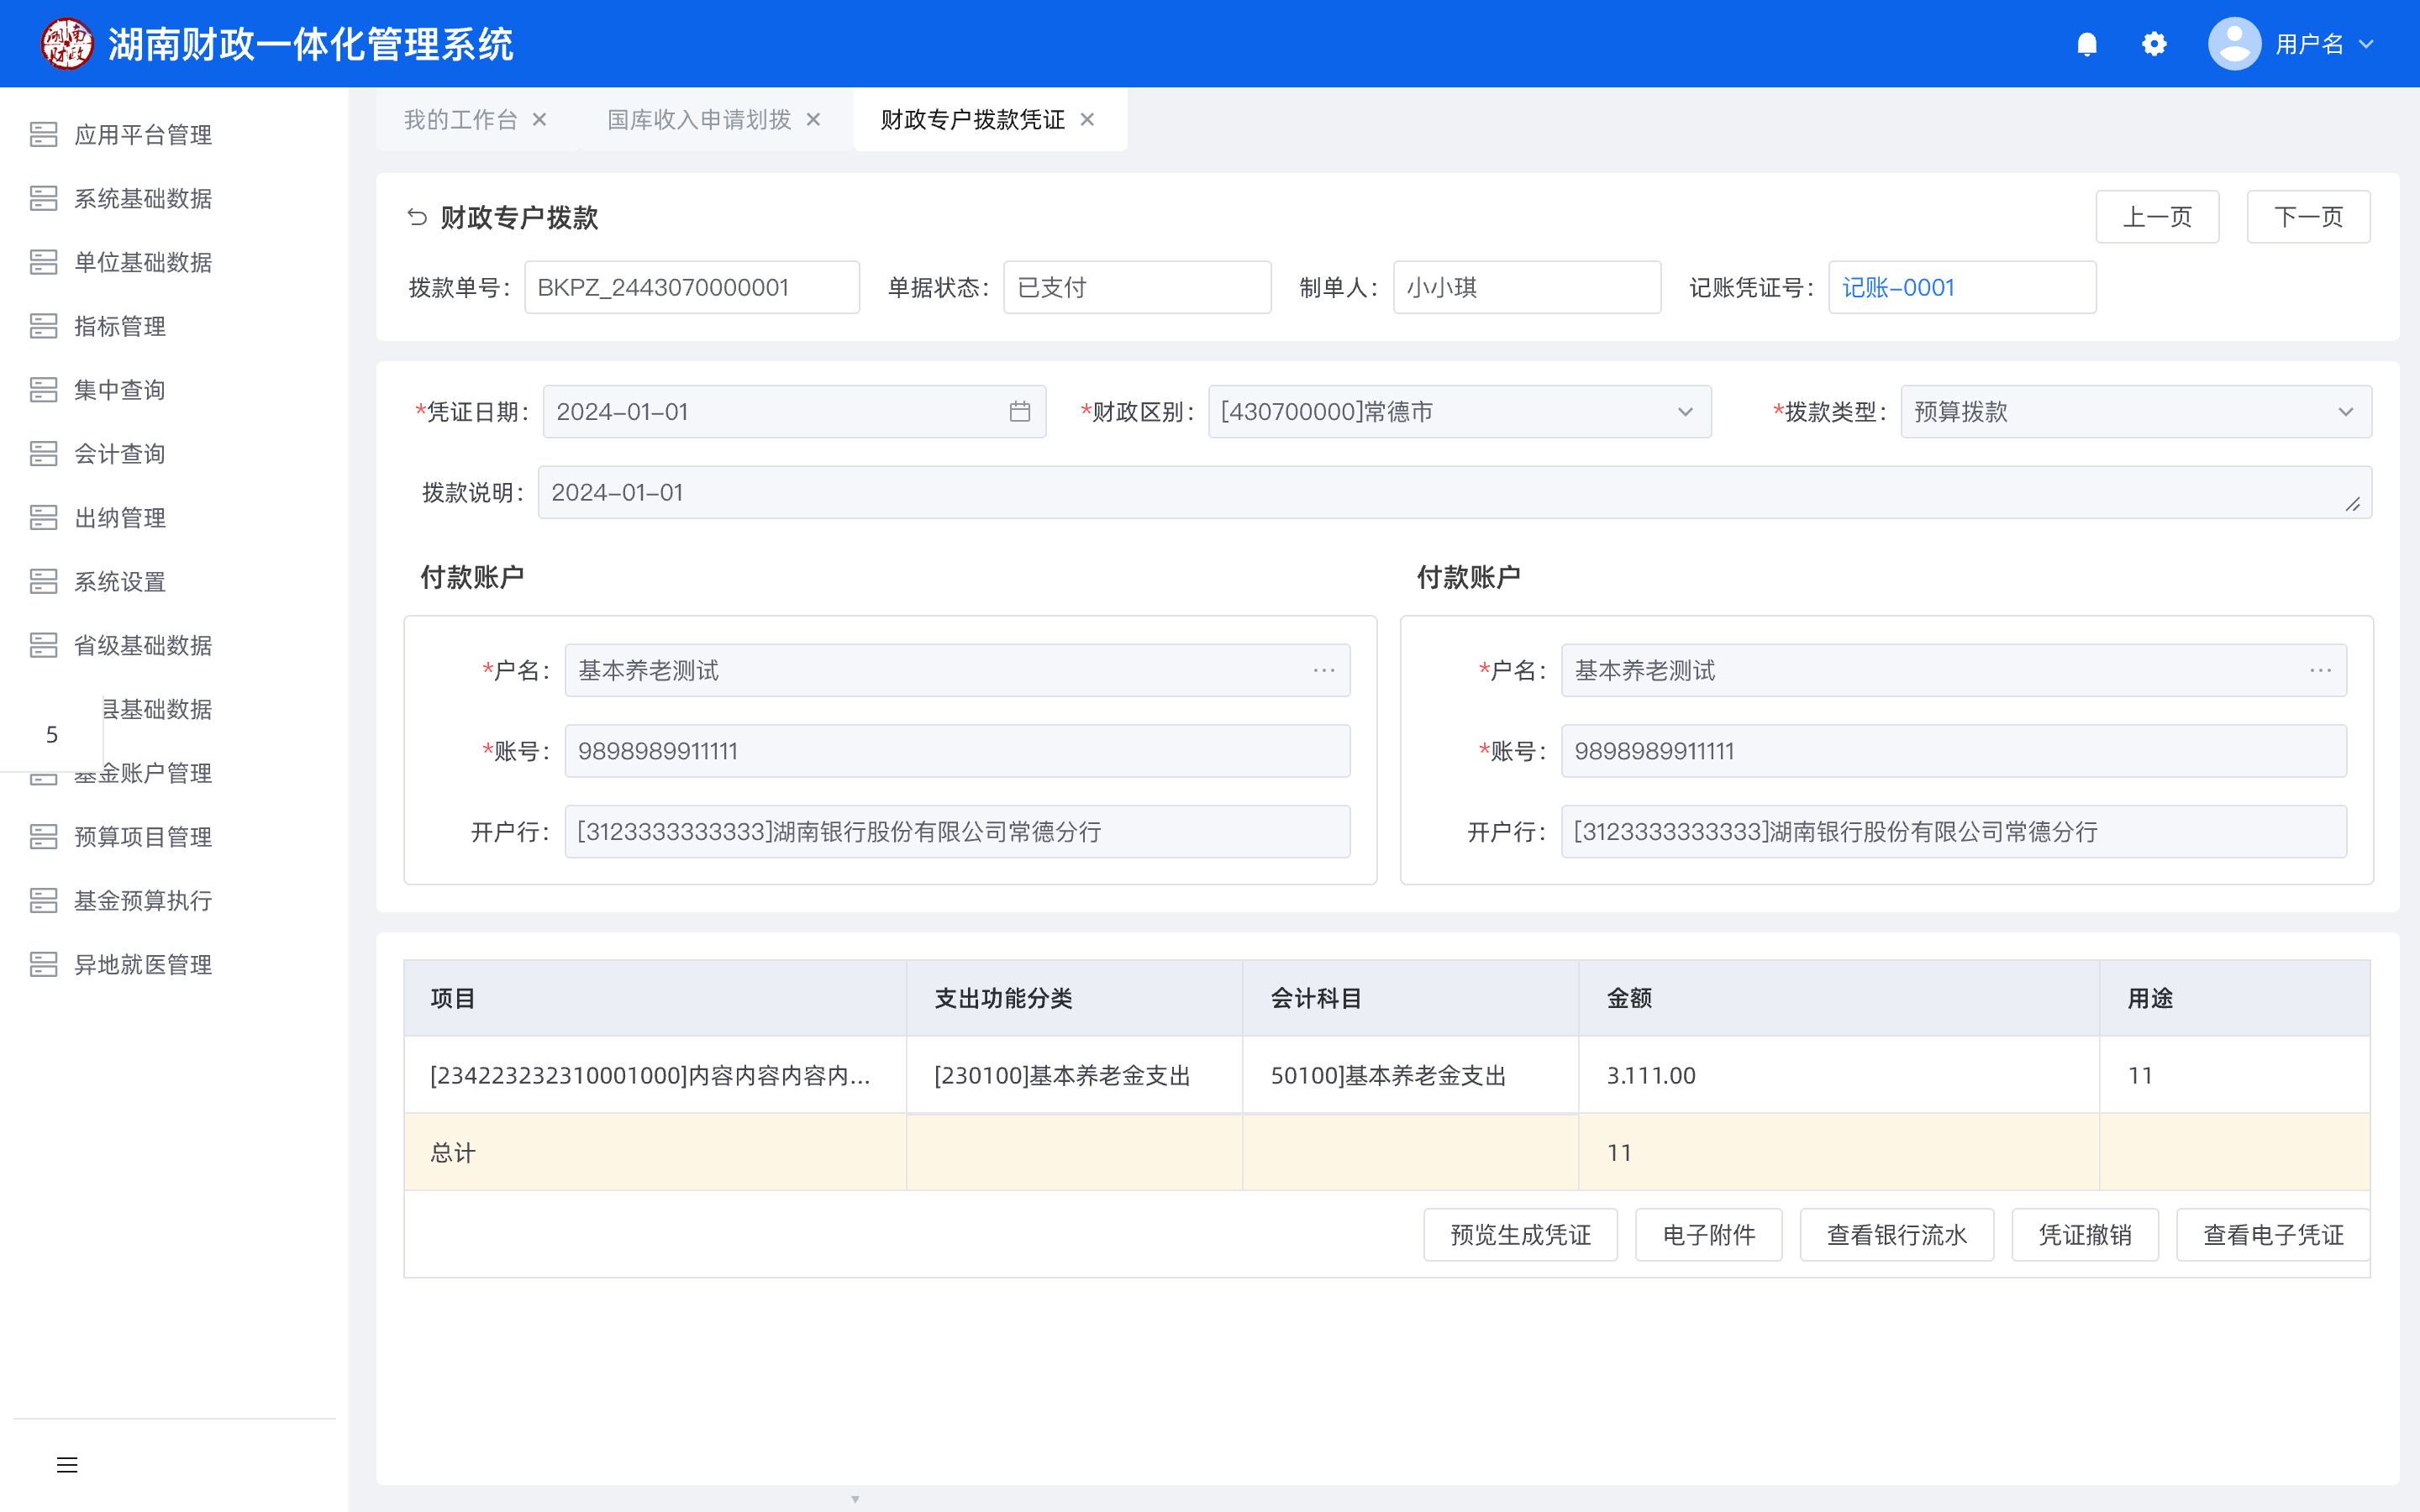Viewport: 2420px width, 1512px height.
Task: Click the user avatar icon
Action: 2234,44
